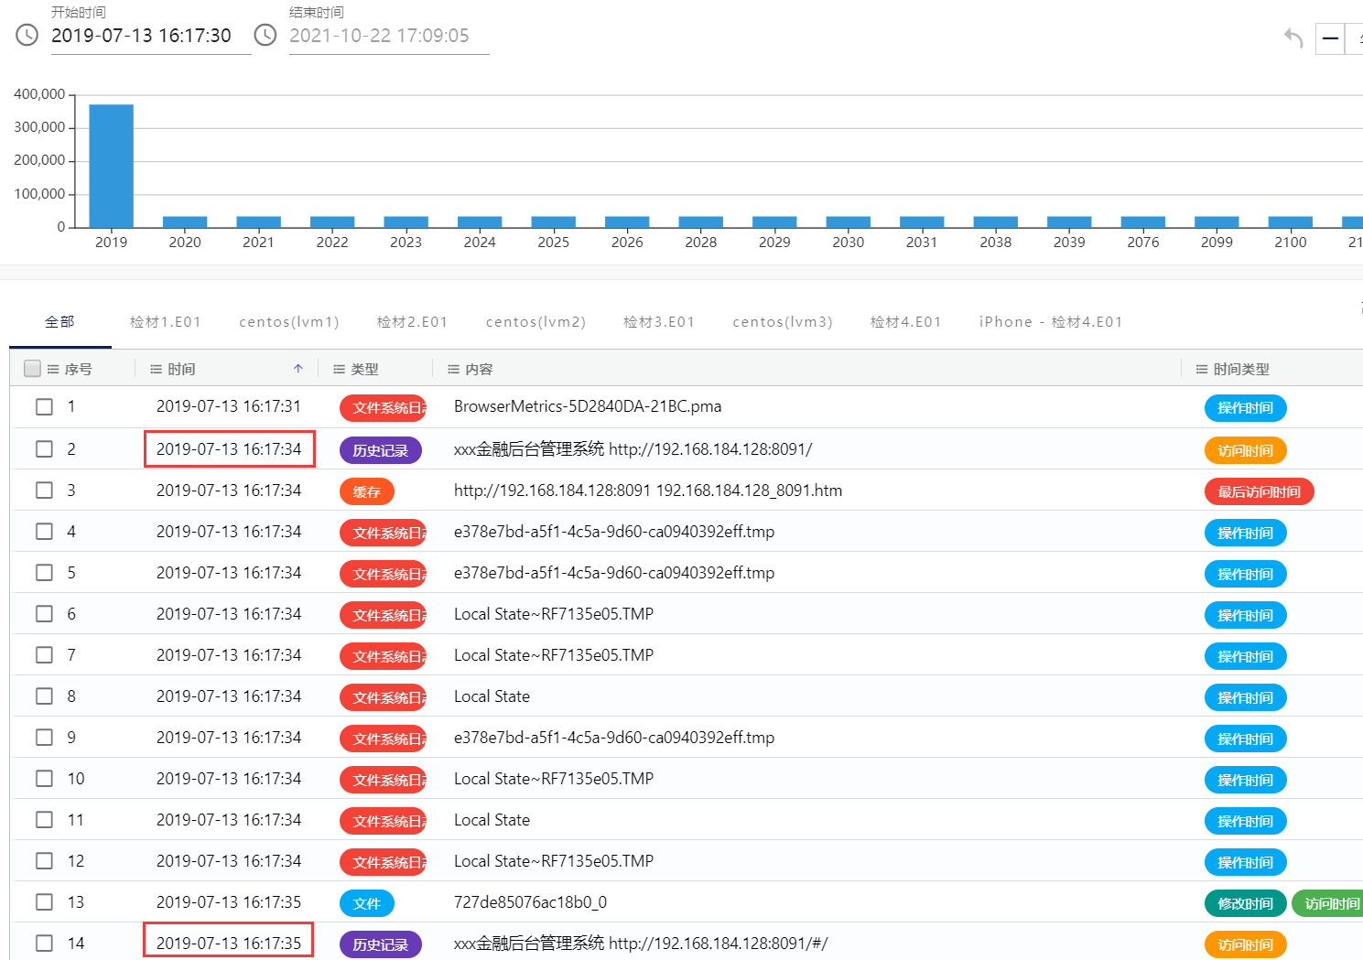Click the minus zoom-out button

[1330, 38]
